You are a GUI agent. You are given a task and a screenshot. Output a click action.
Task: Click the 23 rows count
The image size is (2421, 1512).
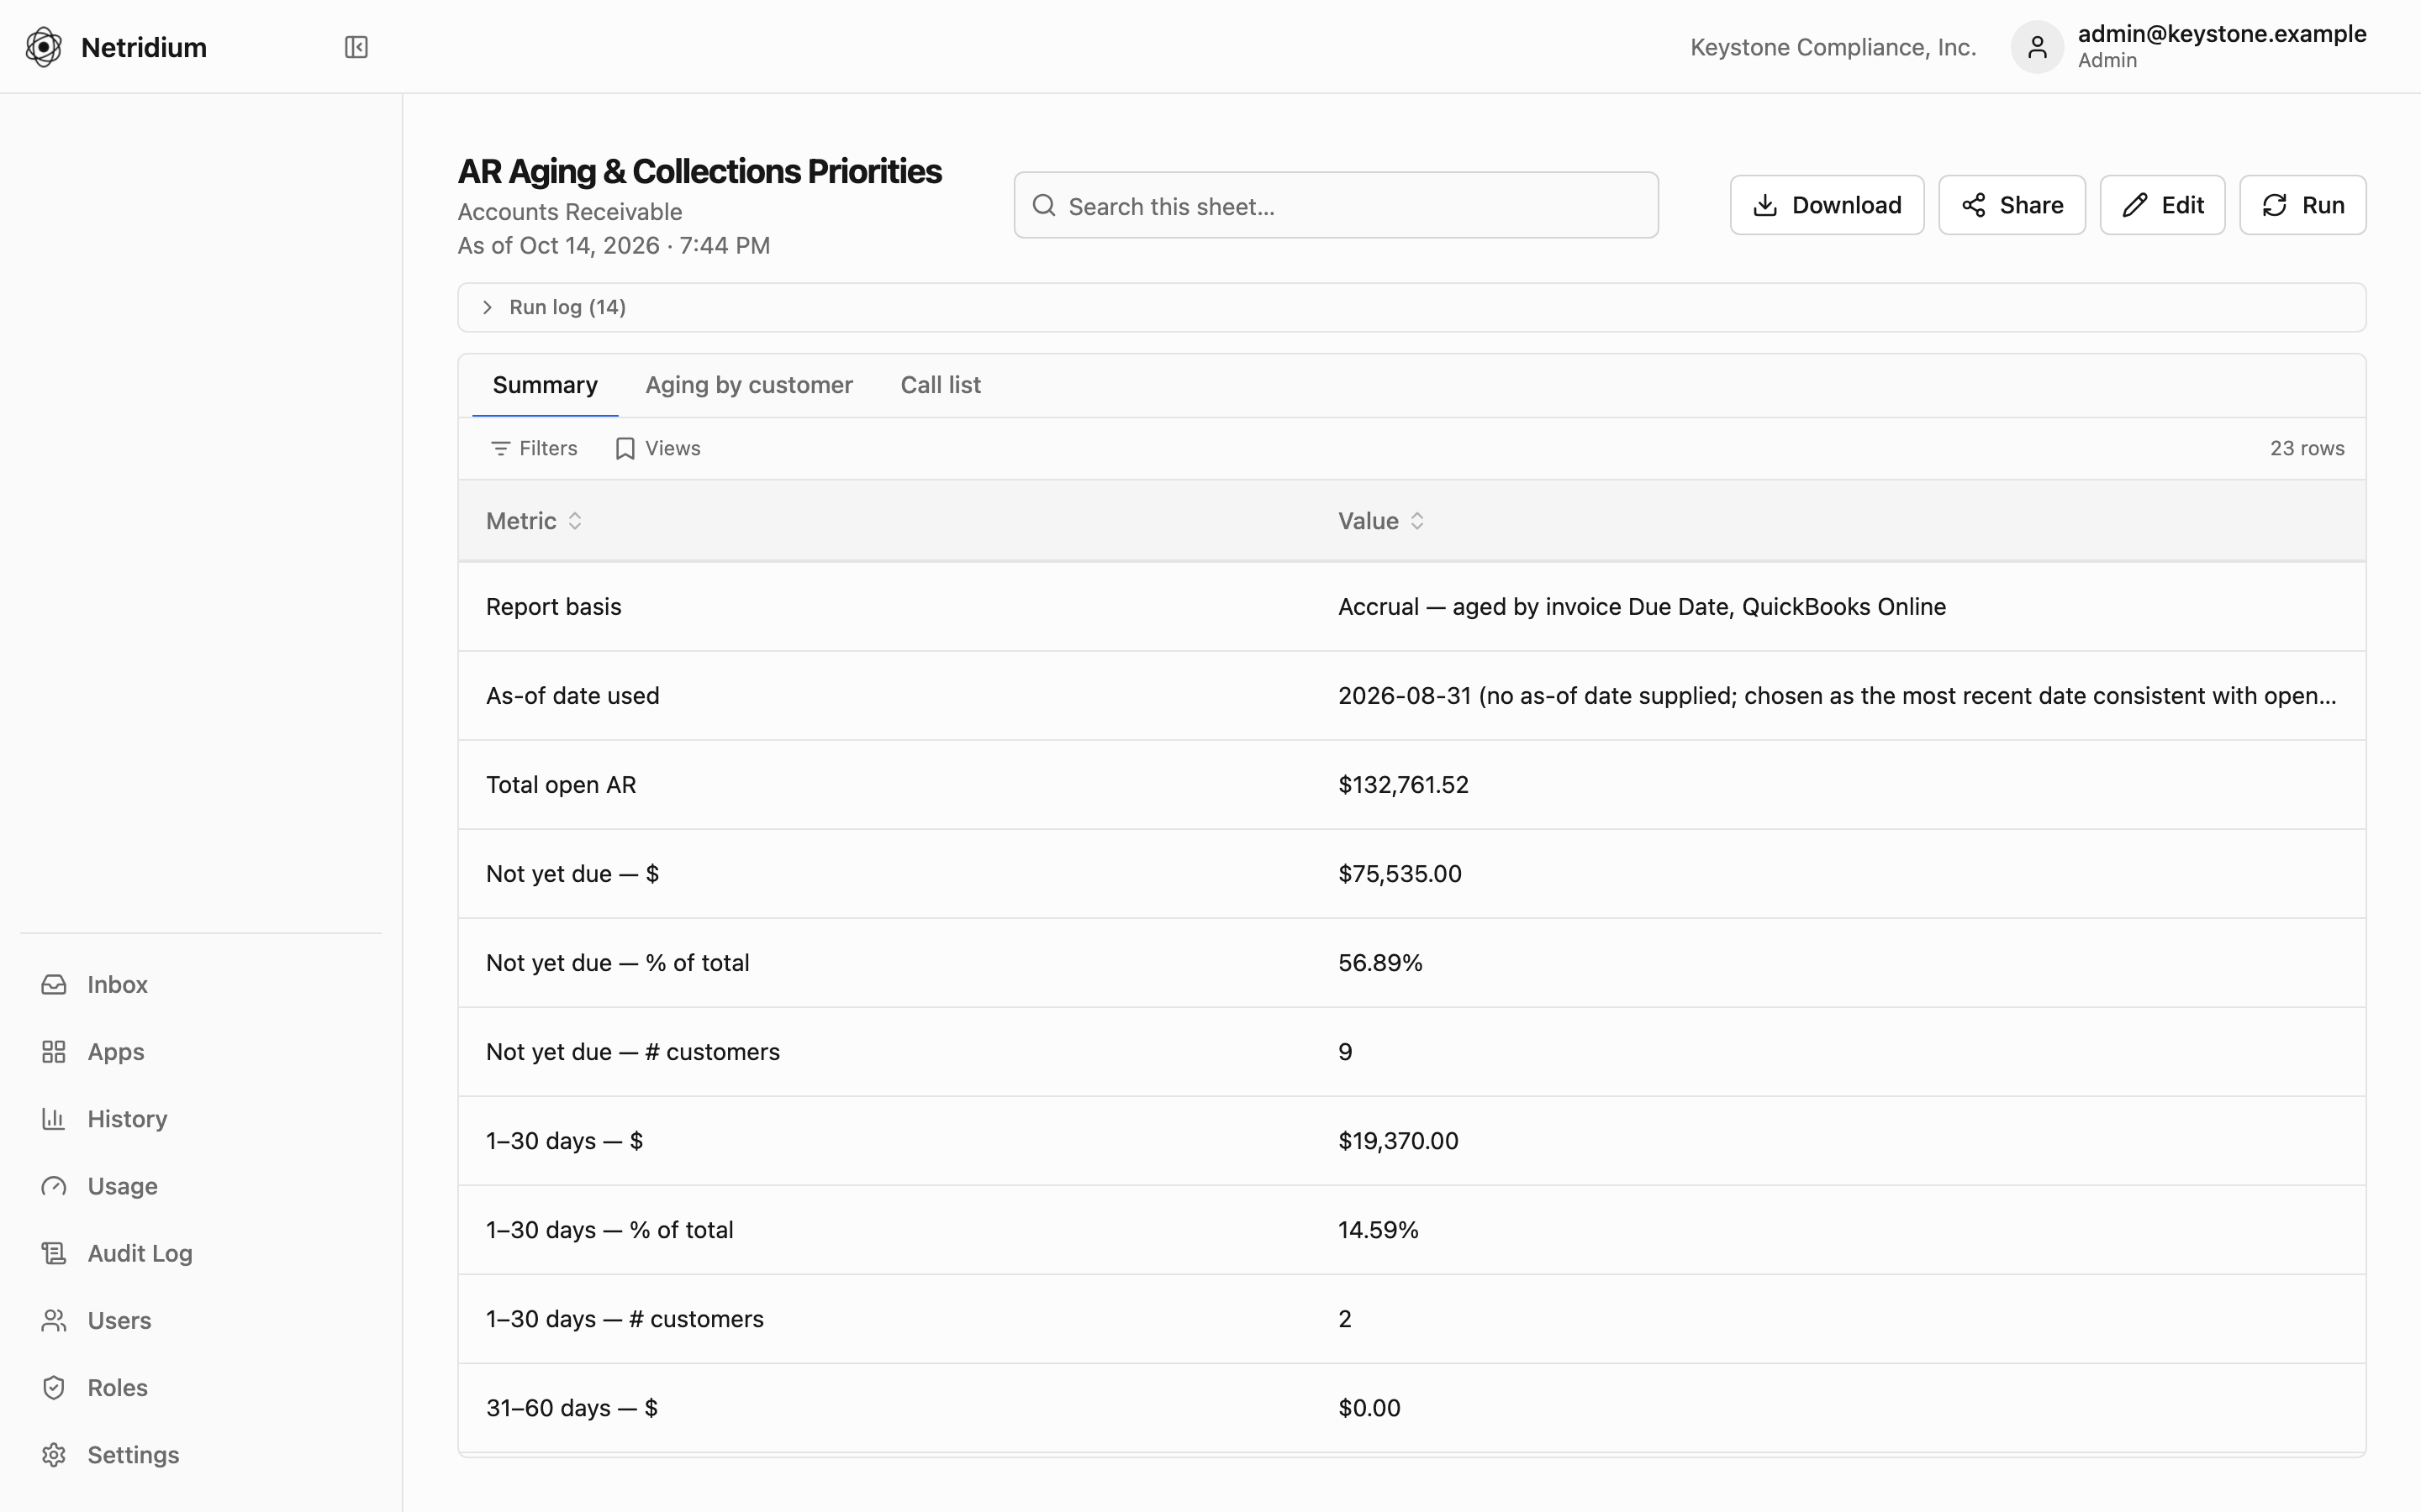click(x=2307, y=449)
